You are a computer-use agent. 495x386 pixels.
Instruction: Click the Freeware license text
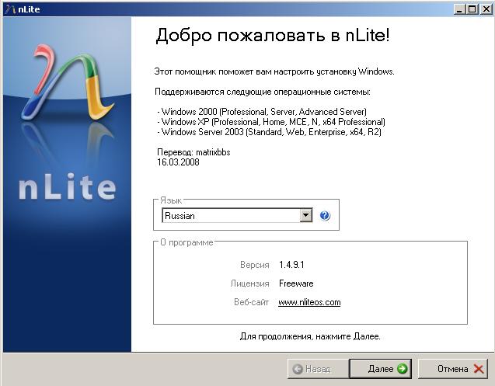[x=296, y=283]
